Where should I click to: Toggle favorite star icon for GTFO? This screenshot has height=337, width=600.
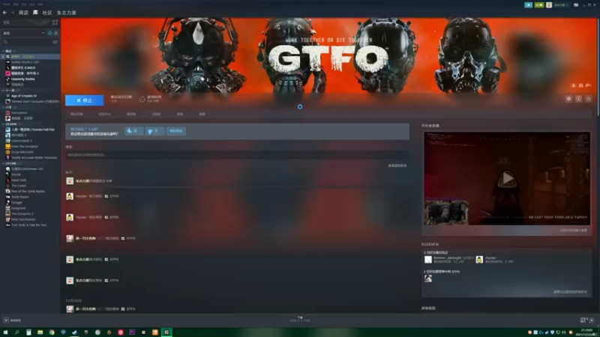point(589,99)
